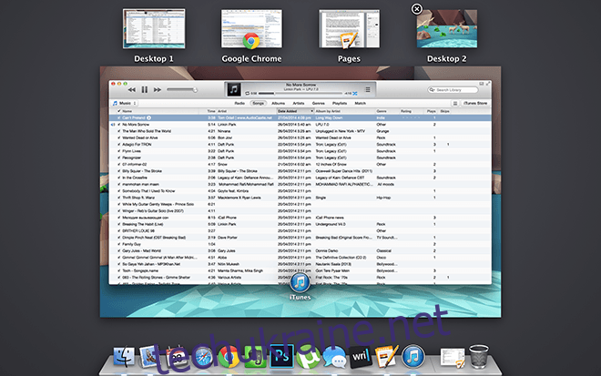
Task: Switch to the Radio tab
Action: pos(239,103)
